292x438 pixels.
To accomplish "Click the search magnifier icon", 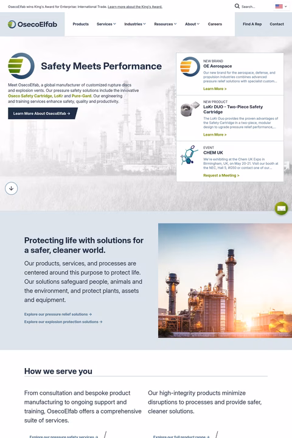I will click(237, 6).
